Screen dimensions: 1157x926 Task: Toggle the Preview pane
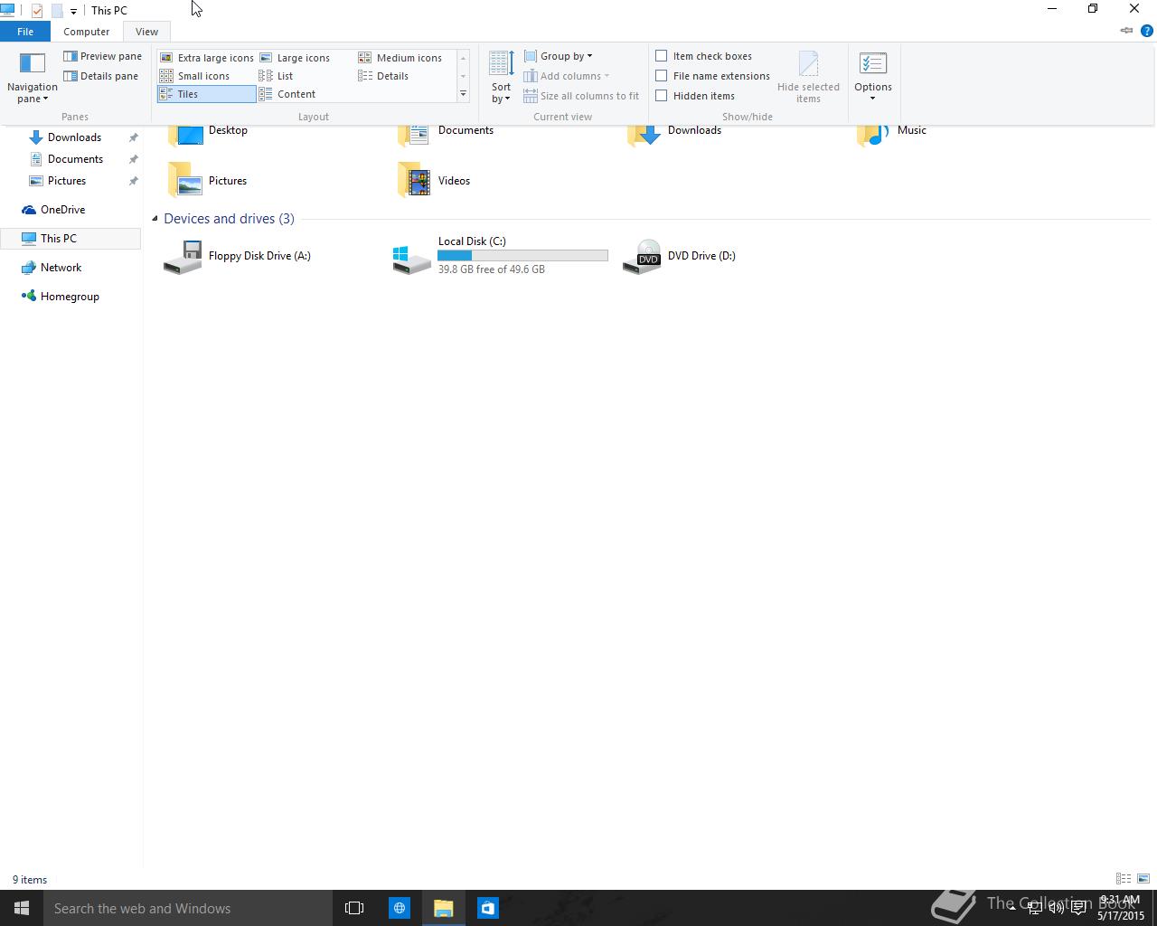(102, 56)
